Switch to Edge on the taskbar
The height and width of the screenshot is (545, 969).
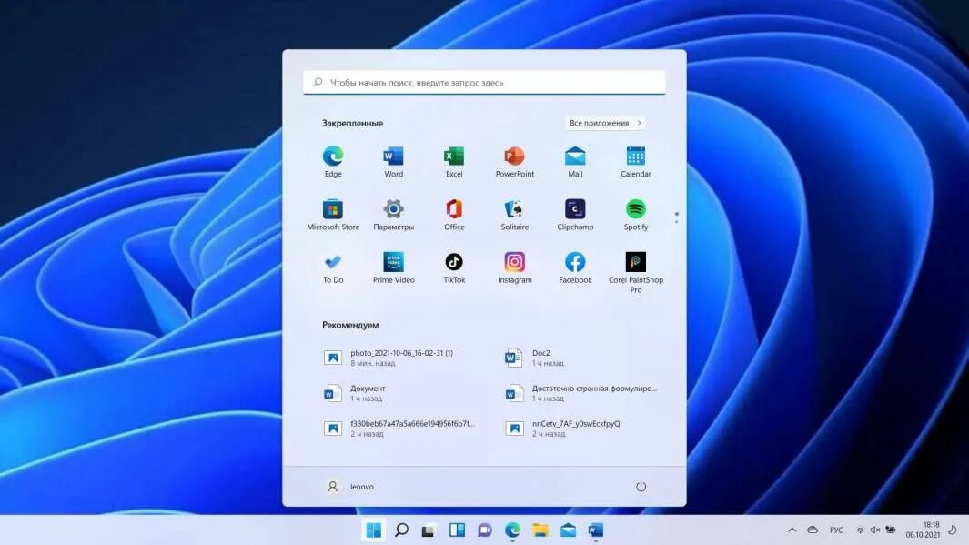click(512, 530)
